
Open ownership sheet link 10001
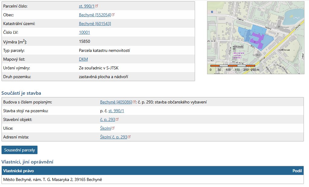[84, 33]
